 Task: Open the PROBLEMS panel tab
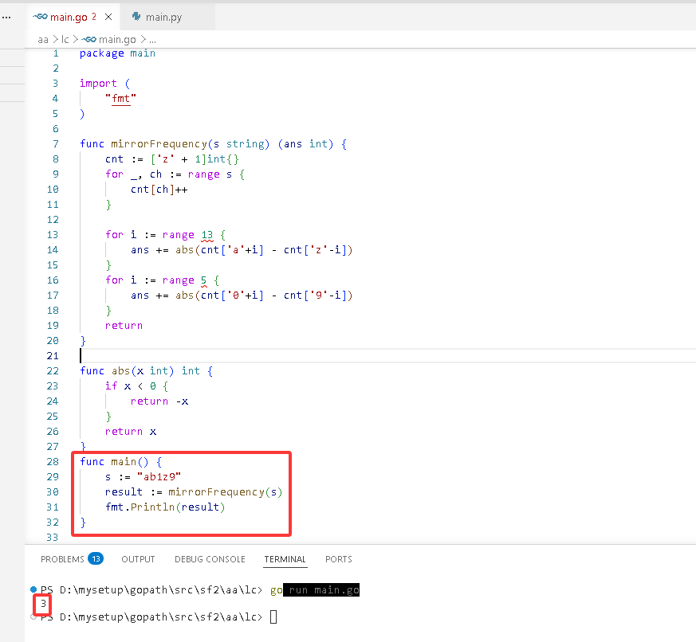point(62,559)
